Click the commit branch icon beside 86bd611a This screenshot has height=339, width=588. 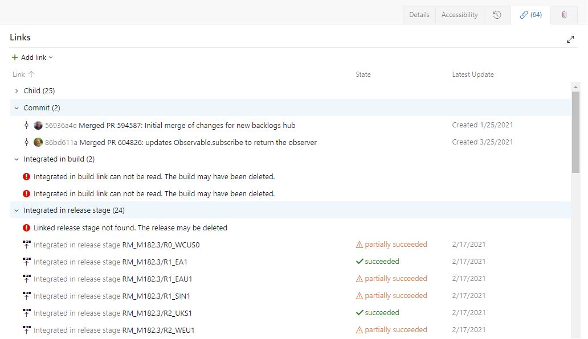coord(26,142)
